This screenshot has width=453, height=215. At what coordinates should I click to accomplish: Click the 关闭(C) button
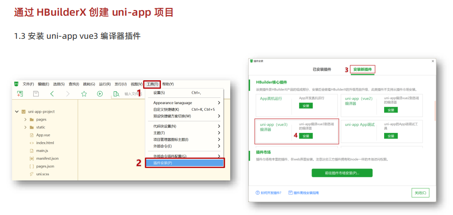[x=420, y=193]
